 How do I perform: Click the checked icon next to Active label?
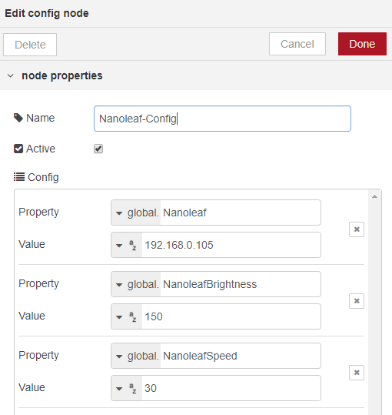pyautogui.click(x=18, y=149)
